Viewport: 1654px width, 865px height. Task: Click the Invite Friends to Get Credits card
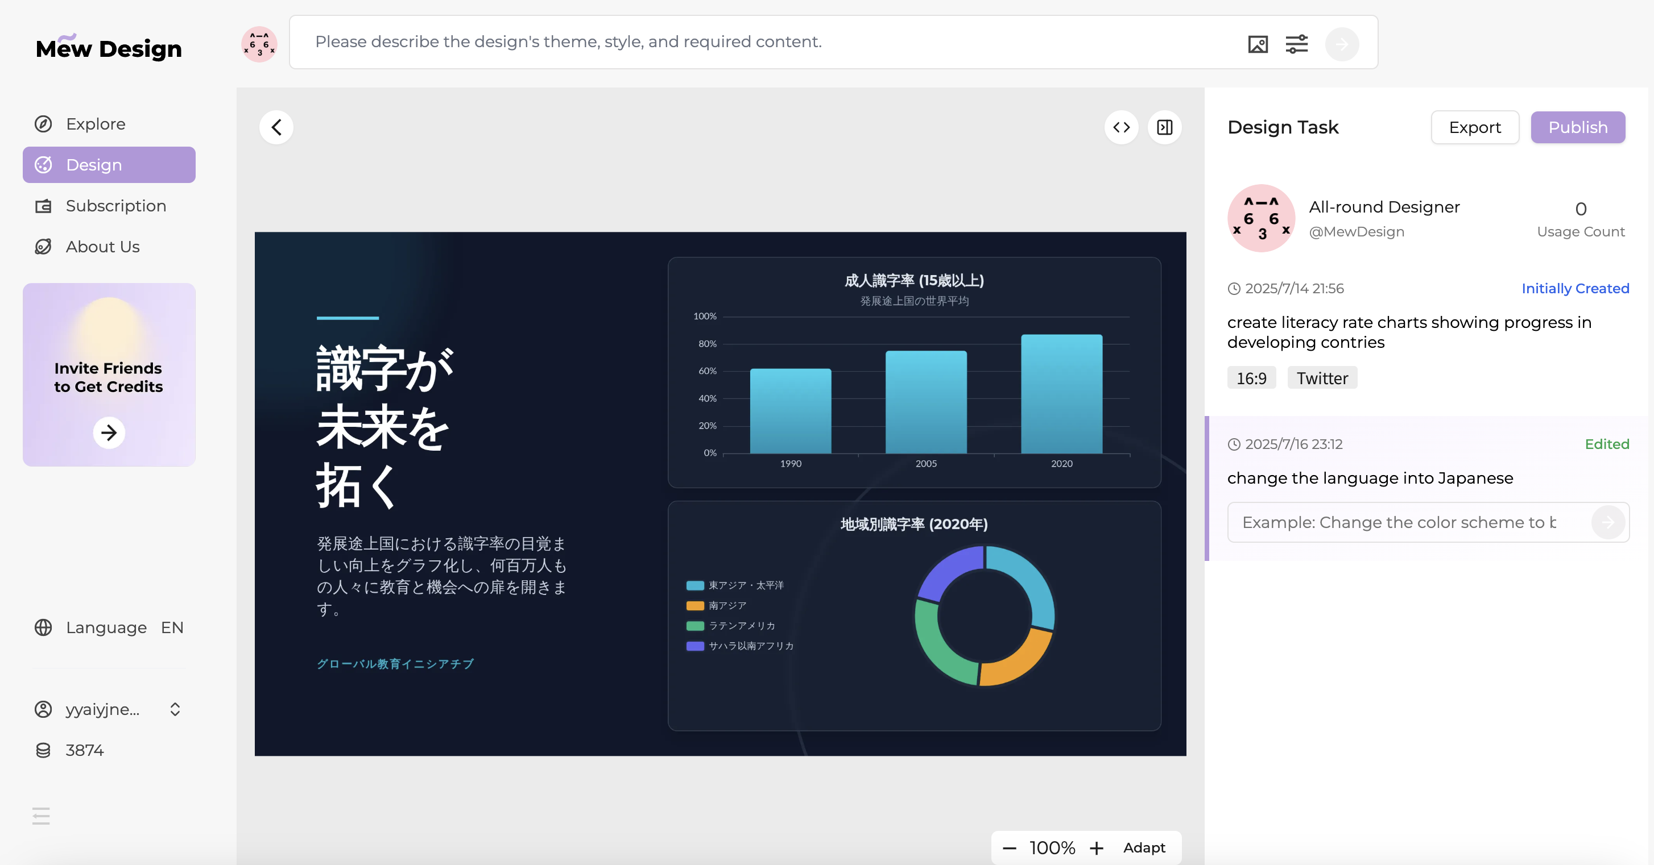click(109, 375)
